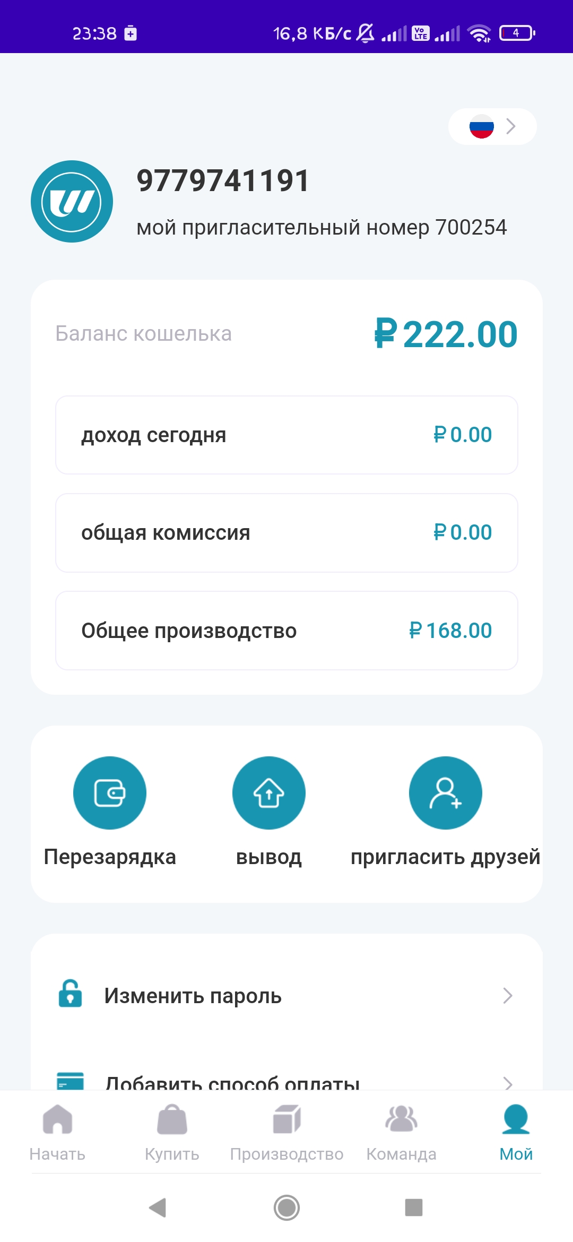
Task: Open the Производство tab
Action: [286, 1131]
